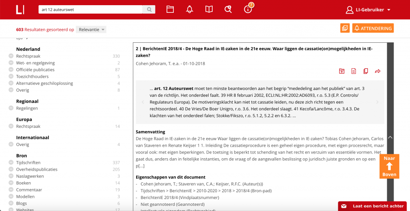
Task: Add document to folder icon
Action: pyautogui.click(x=342, y=71)
